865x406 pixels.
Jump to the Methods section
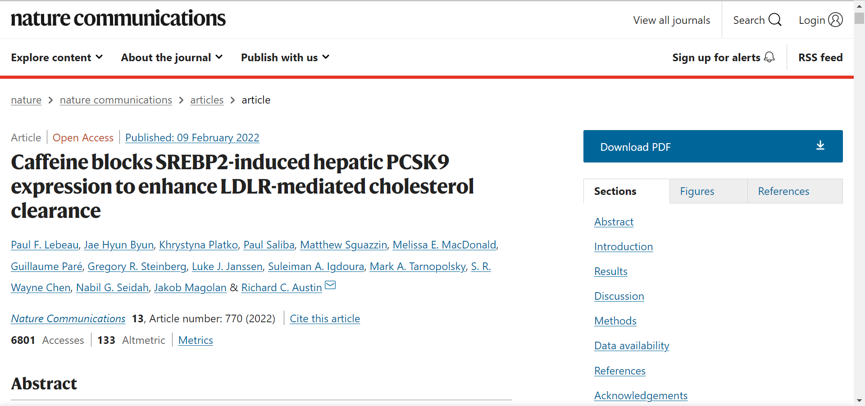coord(615,321)
